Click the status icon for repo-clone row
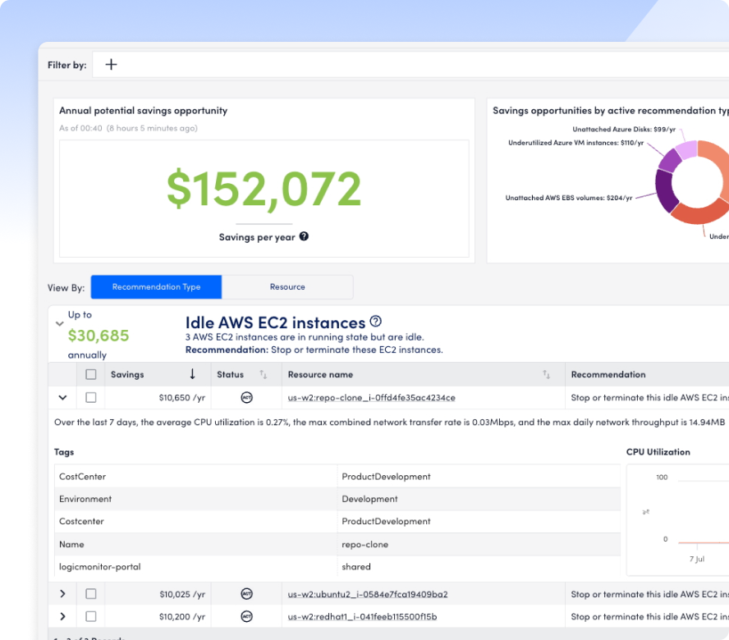Image resolution: width=729 pixels, height=640 pixels. click(247, 397)
